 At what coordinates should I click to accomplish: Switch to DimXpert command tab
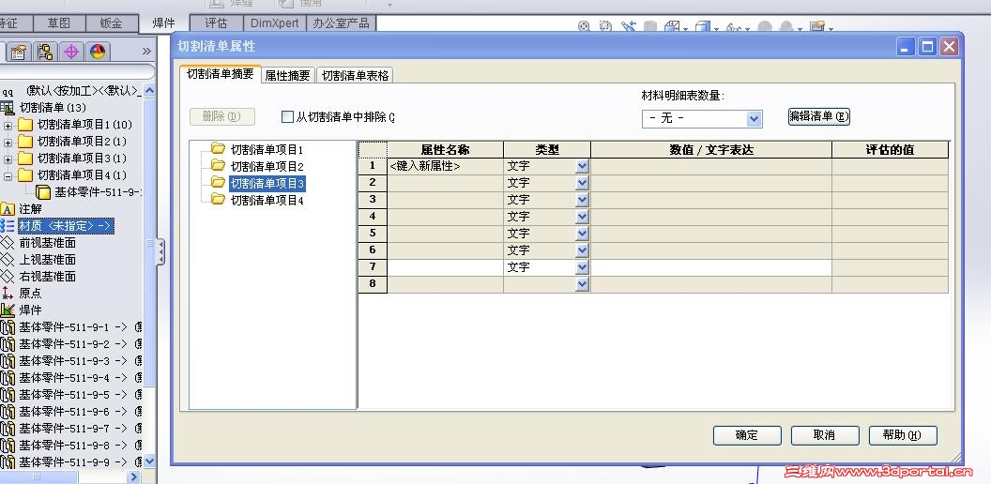[274, 23]
